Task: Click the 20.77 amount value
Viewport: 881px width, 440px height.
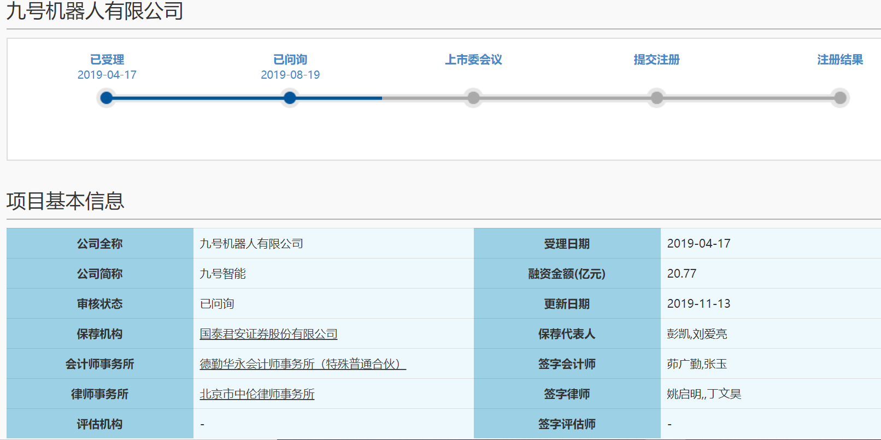Action: (x=682, y=273)
